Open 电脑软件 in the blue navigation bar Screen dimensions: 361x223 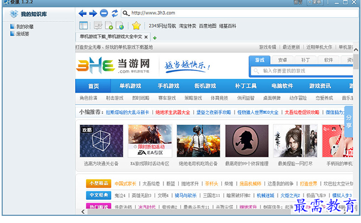(282, 86)
